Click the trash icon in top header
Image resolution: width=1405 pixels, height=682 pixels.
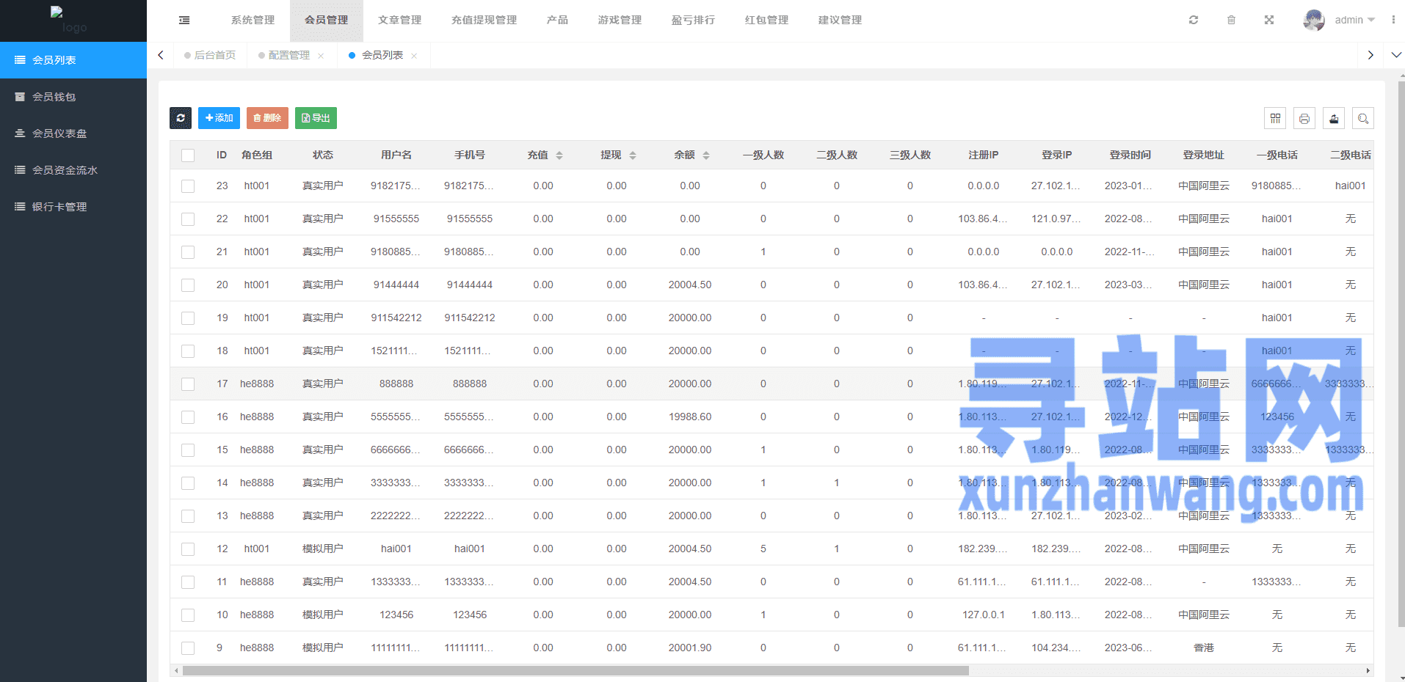(x=1231, y=21)
